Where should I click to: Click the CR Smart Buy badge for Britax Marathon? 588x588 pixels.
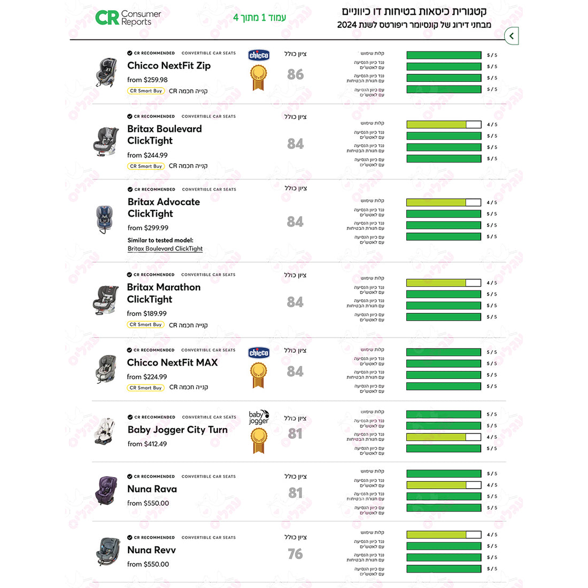[146, 325]
